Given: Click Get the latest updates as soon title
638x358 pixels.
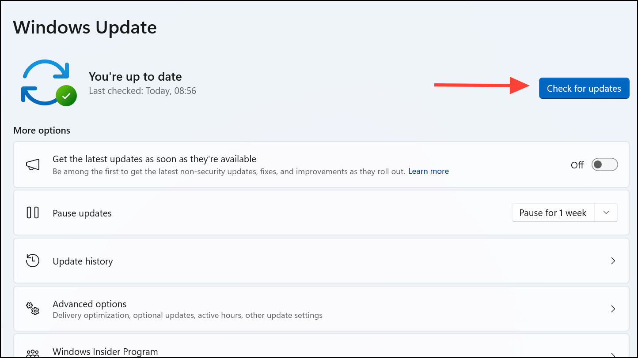Looking at the screenshot, I should (154, 159).
